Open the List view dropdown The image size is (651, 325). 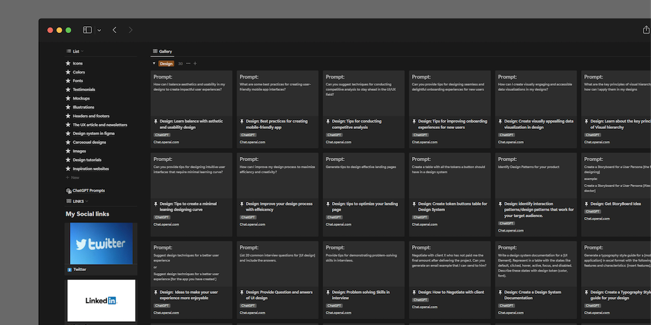tap(75, 51)
